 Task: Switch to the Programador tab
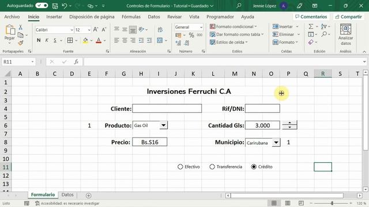coord(220,17)
